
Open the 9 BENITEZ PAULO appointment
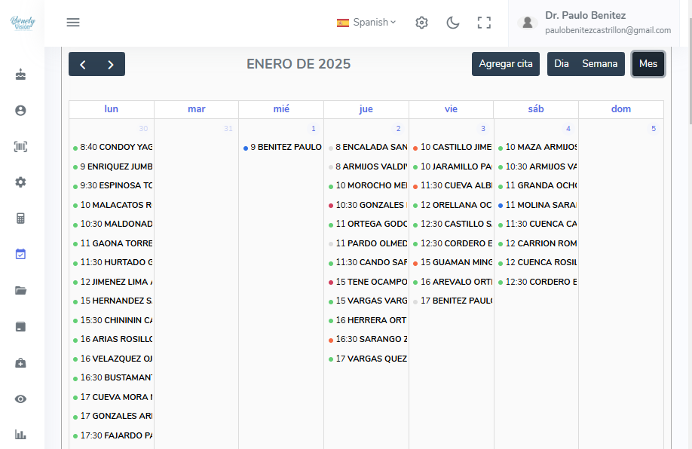click(x=285, y=148)
